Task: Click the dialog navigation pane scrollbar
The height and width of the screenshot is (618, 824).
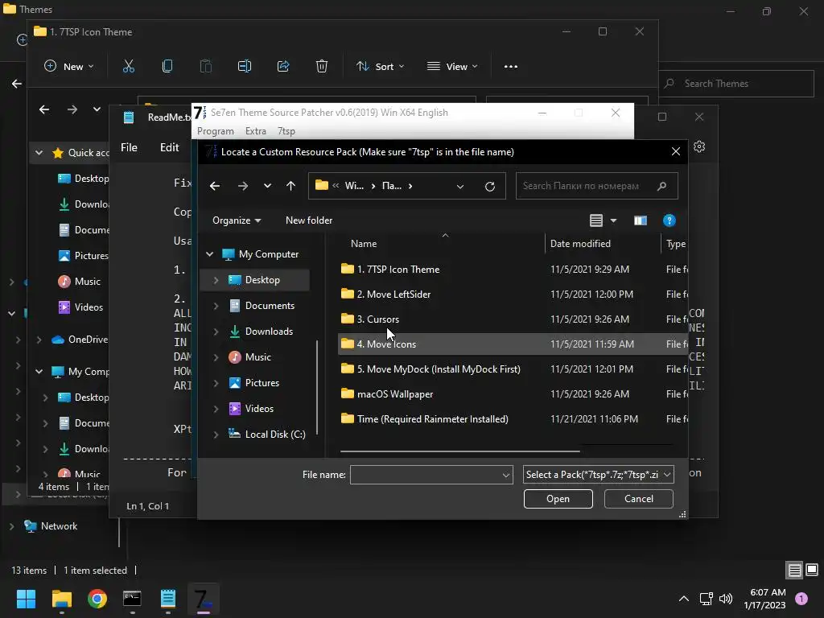Action: point(317,389)
